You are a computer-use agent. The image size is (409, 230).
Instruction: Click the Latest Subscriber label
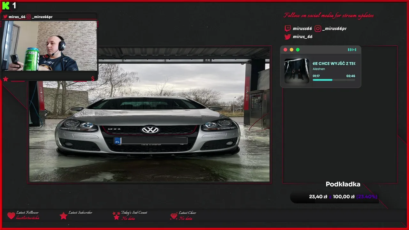pyautogui.click(x=80, y=212)
